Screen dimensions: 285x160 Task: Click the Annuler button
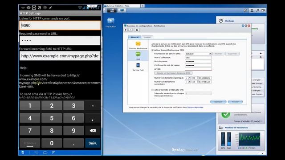[x=235, y=102]
